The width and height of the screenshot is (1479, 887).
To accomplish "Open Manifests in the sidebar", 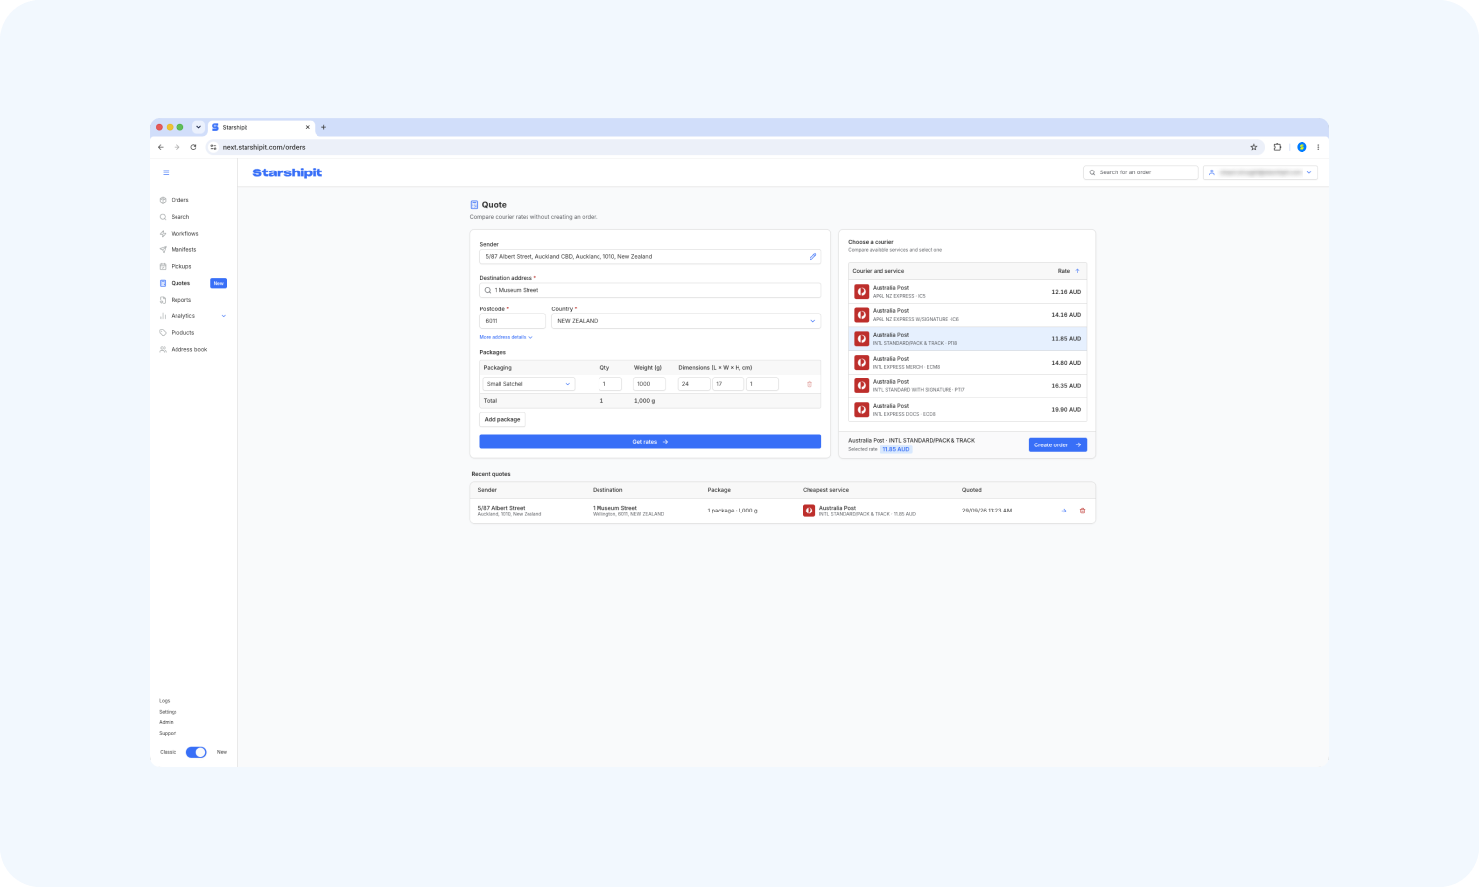I will [183, 250].
